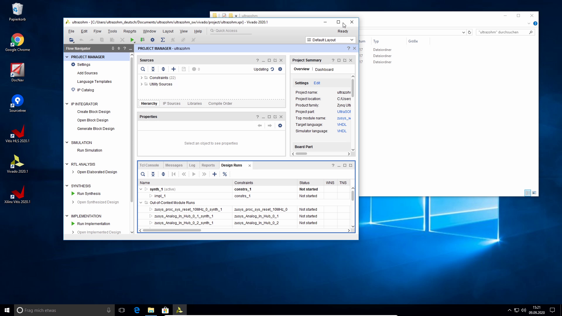
Task: Collapse the synth_1 run row
Action: pos(141,189)
